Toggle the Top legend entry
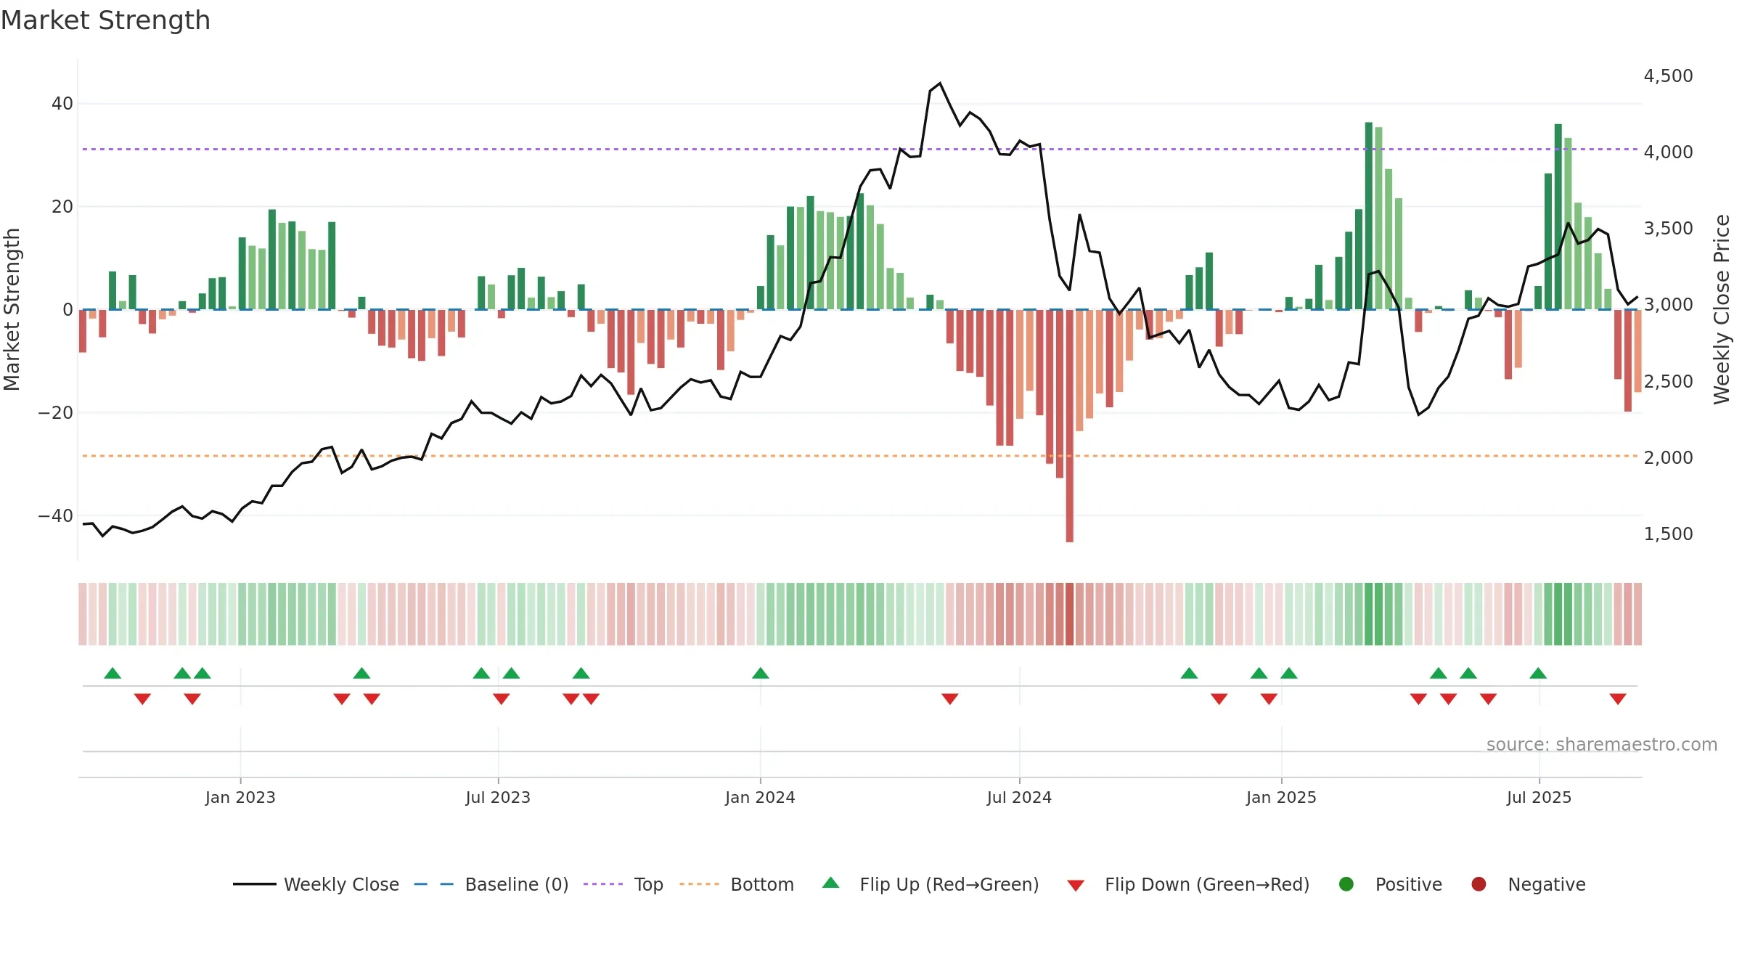1742x980 pixels. click(623, 884)
